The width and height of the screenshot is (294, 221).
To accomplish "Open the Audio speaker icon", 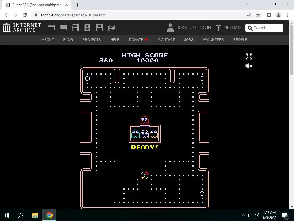I will tap(87, 28).
